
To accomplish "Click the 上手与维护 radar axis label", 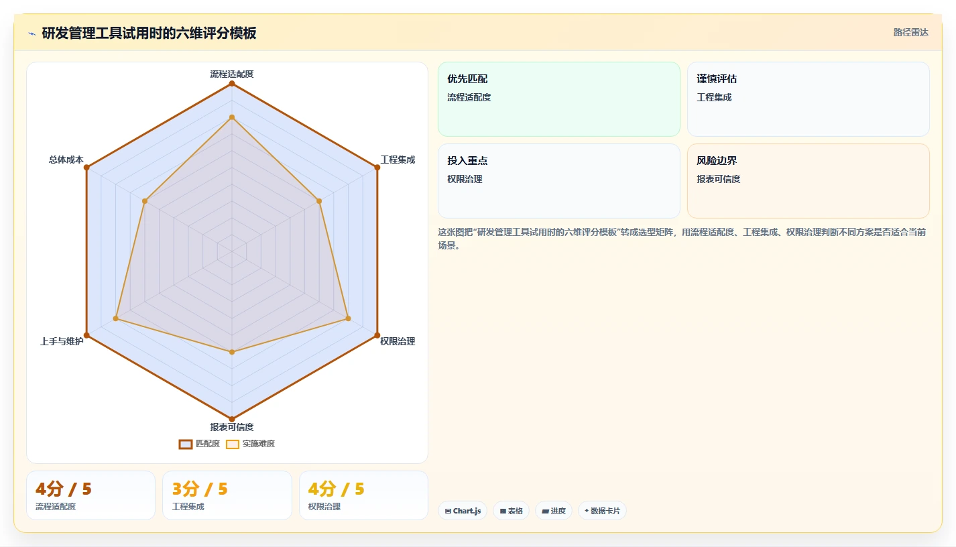I will point(62,341).
